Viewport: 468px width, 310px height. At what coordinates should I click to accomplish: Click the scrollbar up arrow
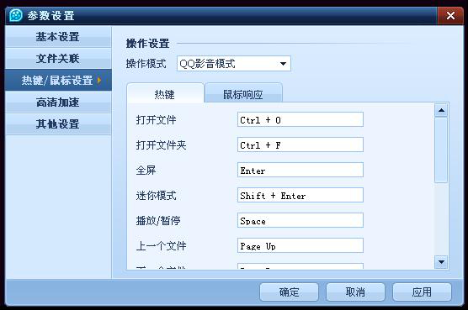pos(441,111)
